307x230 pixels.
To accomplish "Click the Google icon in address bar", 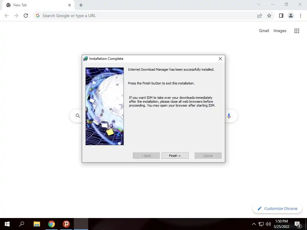I will click(38, 16).
